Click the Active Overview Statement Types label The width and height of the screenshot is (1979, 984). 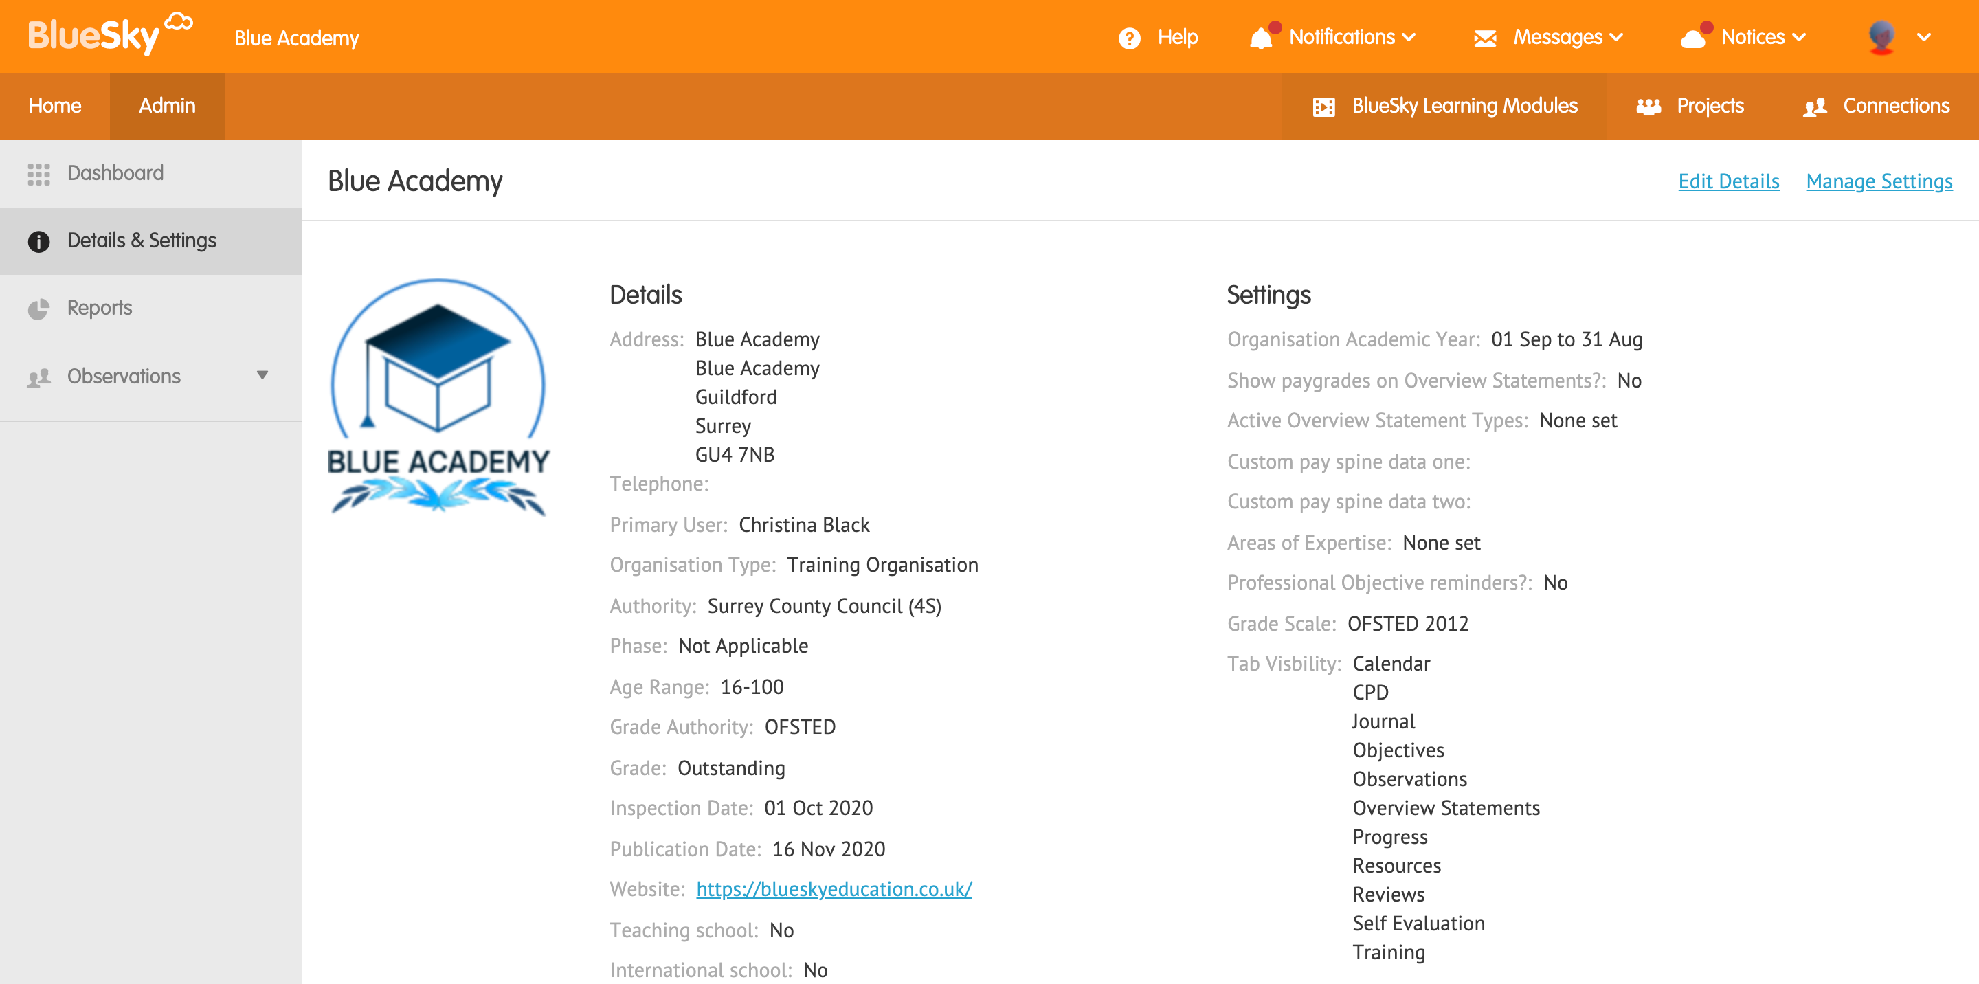click(1378, 421)
